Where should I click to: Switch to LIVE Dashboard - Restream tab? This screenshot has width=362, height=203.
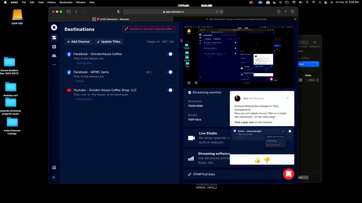click(111, 19)
